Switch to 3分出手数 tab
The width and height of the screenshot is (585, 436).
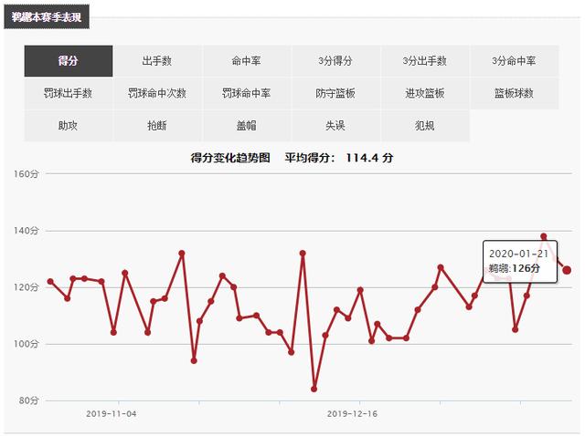(424, 61)
